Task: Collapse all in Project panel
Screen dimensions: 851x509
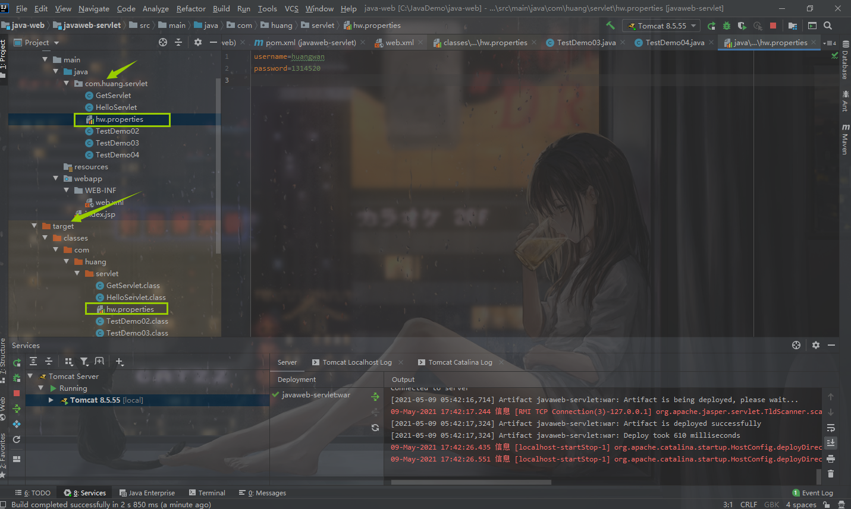Action: 178,42
